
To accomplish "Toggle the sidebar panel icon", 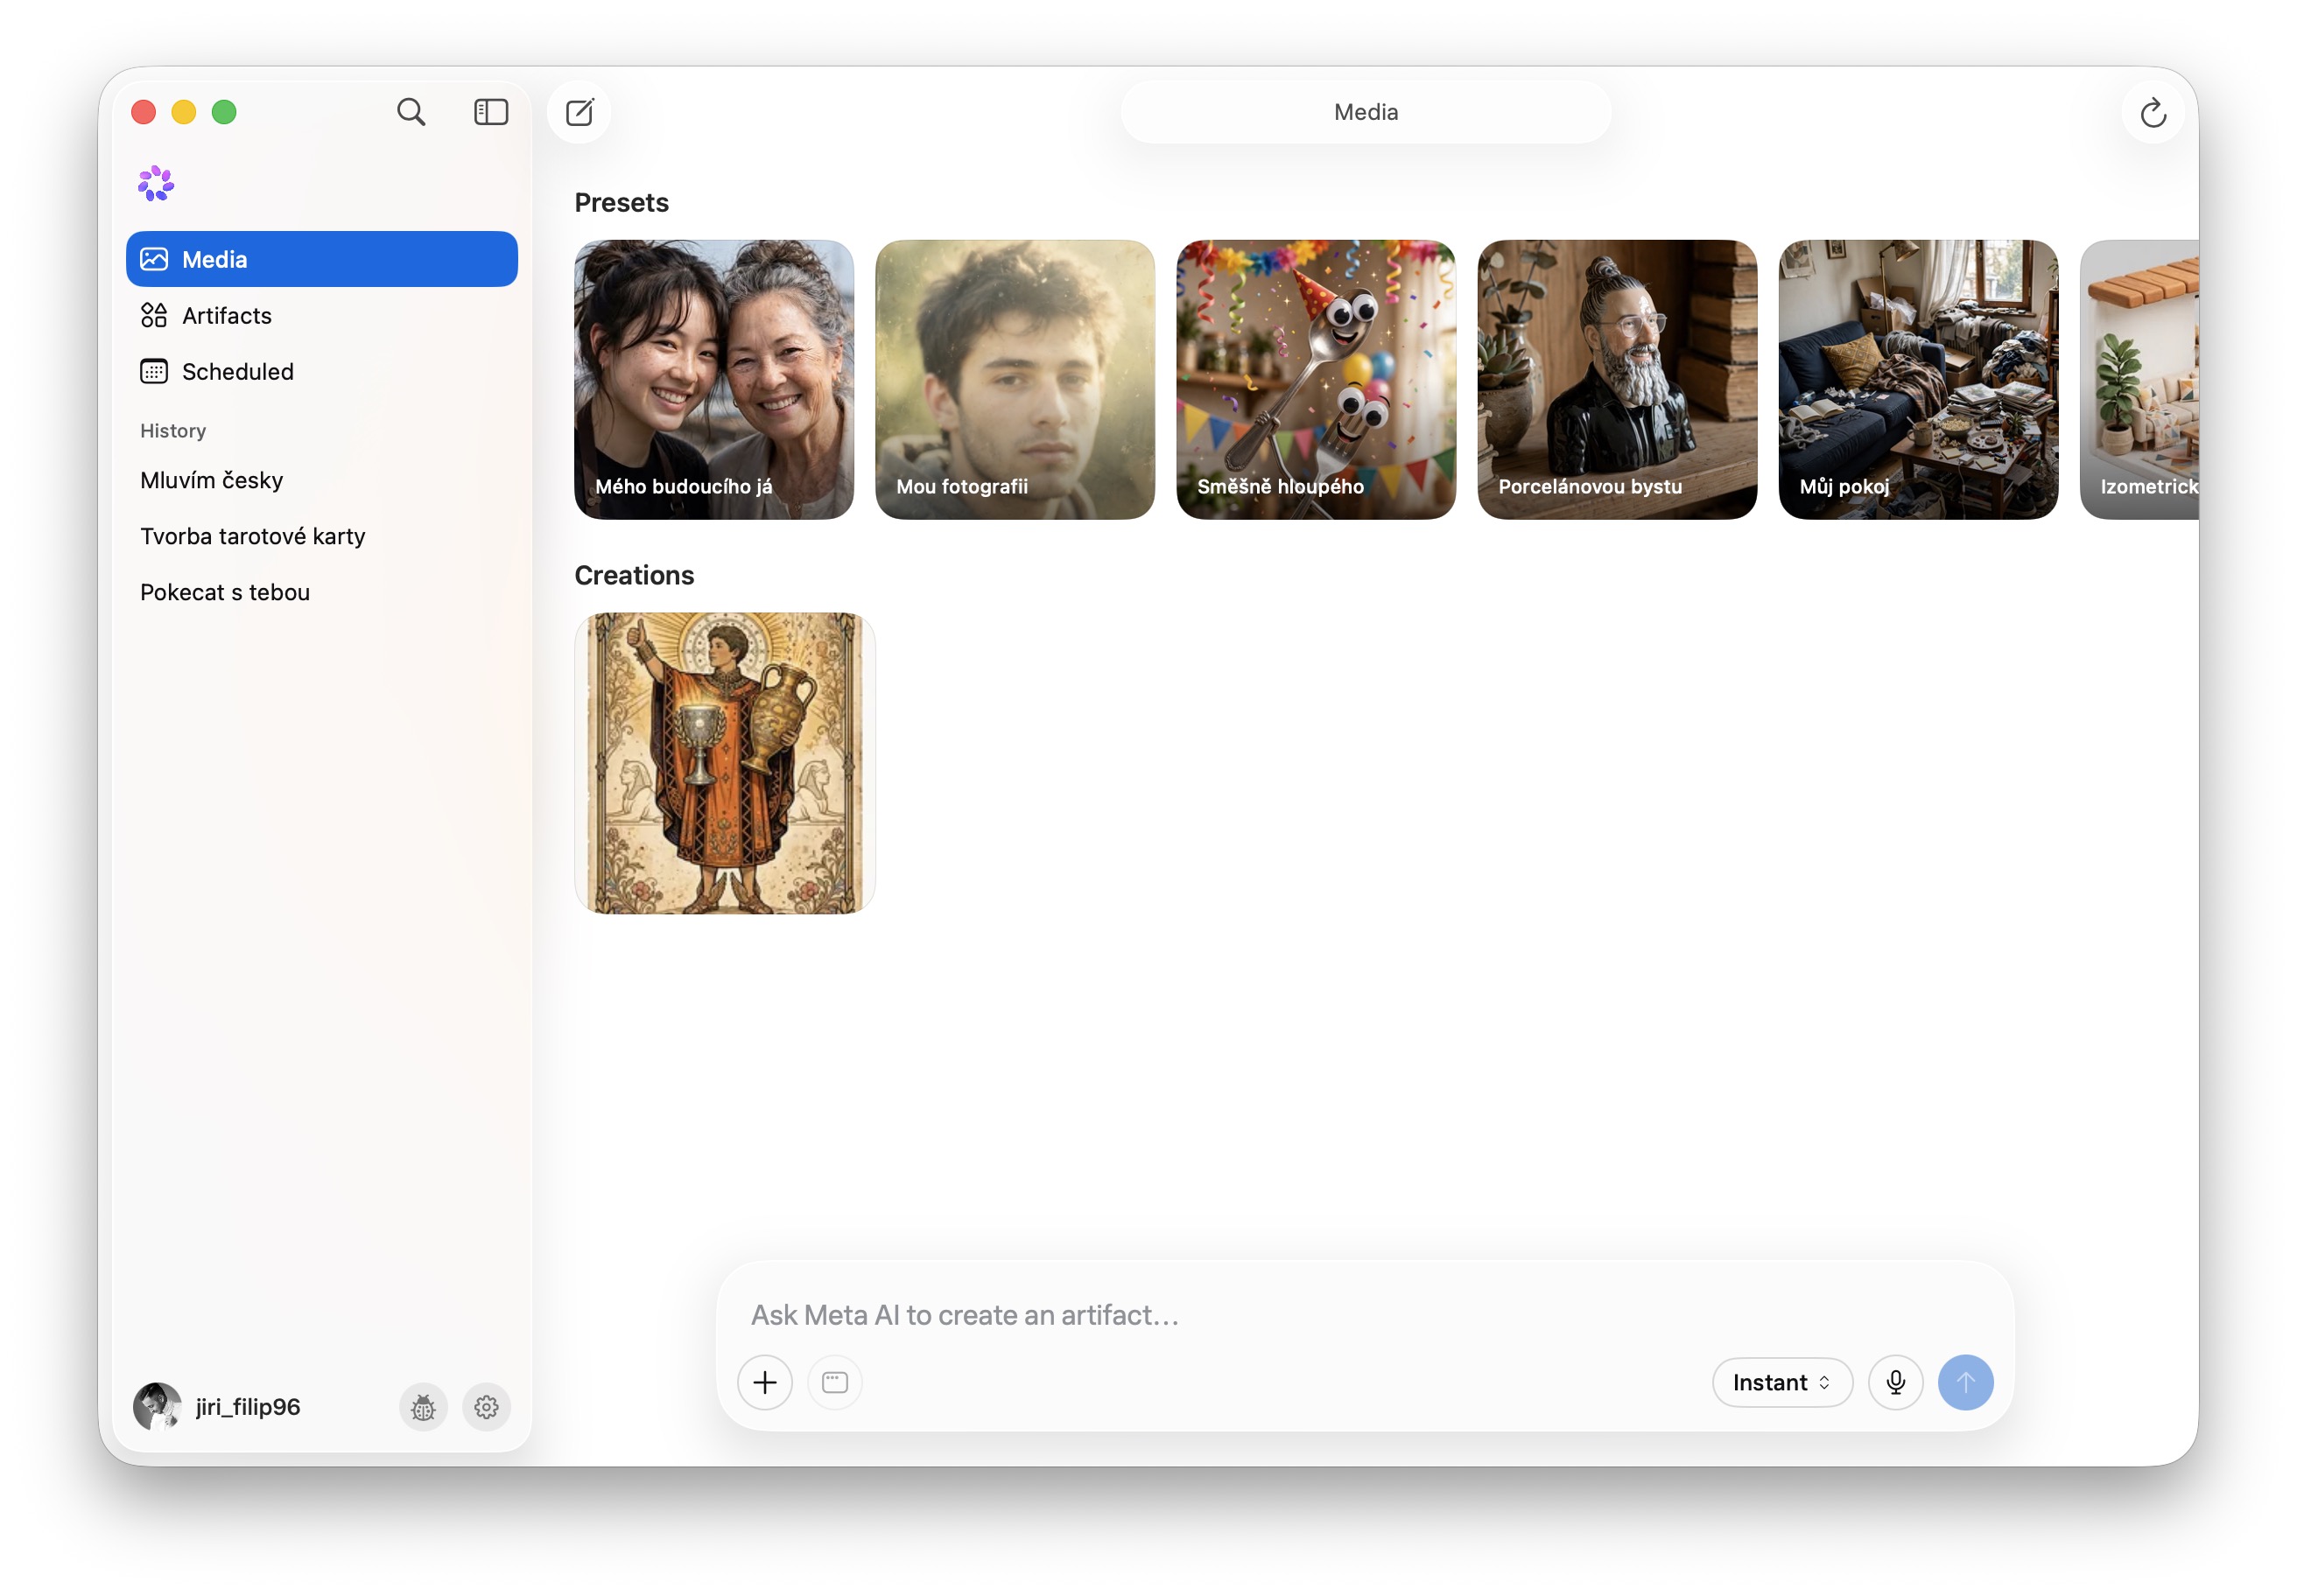I will [490, 112].
